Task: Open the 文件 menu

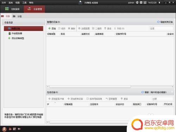Action: 4,2
